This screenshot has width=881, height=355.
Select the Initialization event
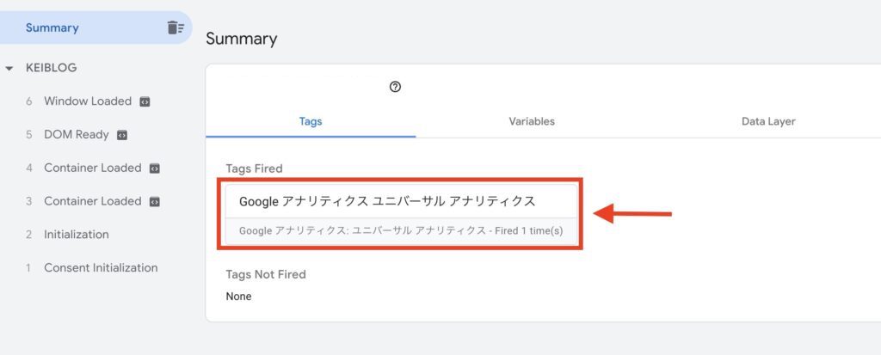pyautogui.click(x=77, y=235)
